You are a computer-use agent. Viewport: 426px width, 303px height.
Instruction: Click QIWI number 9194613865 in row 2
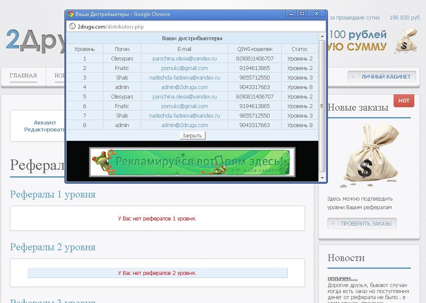(255, 68)
